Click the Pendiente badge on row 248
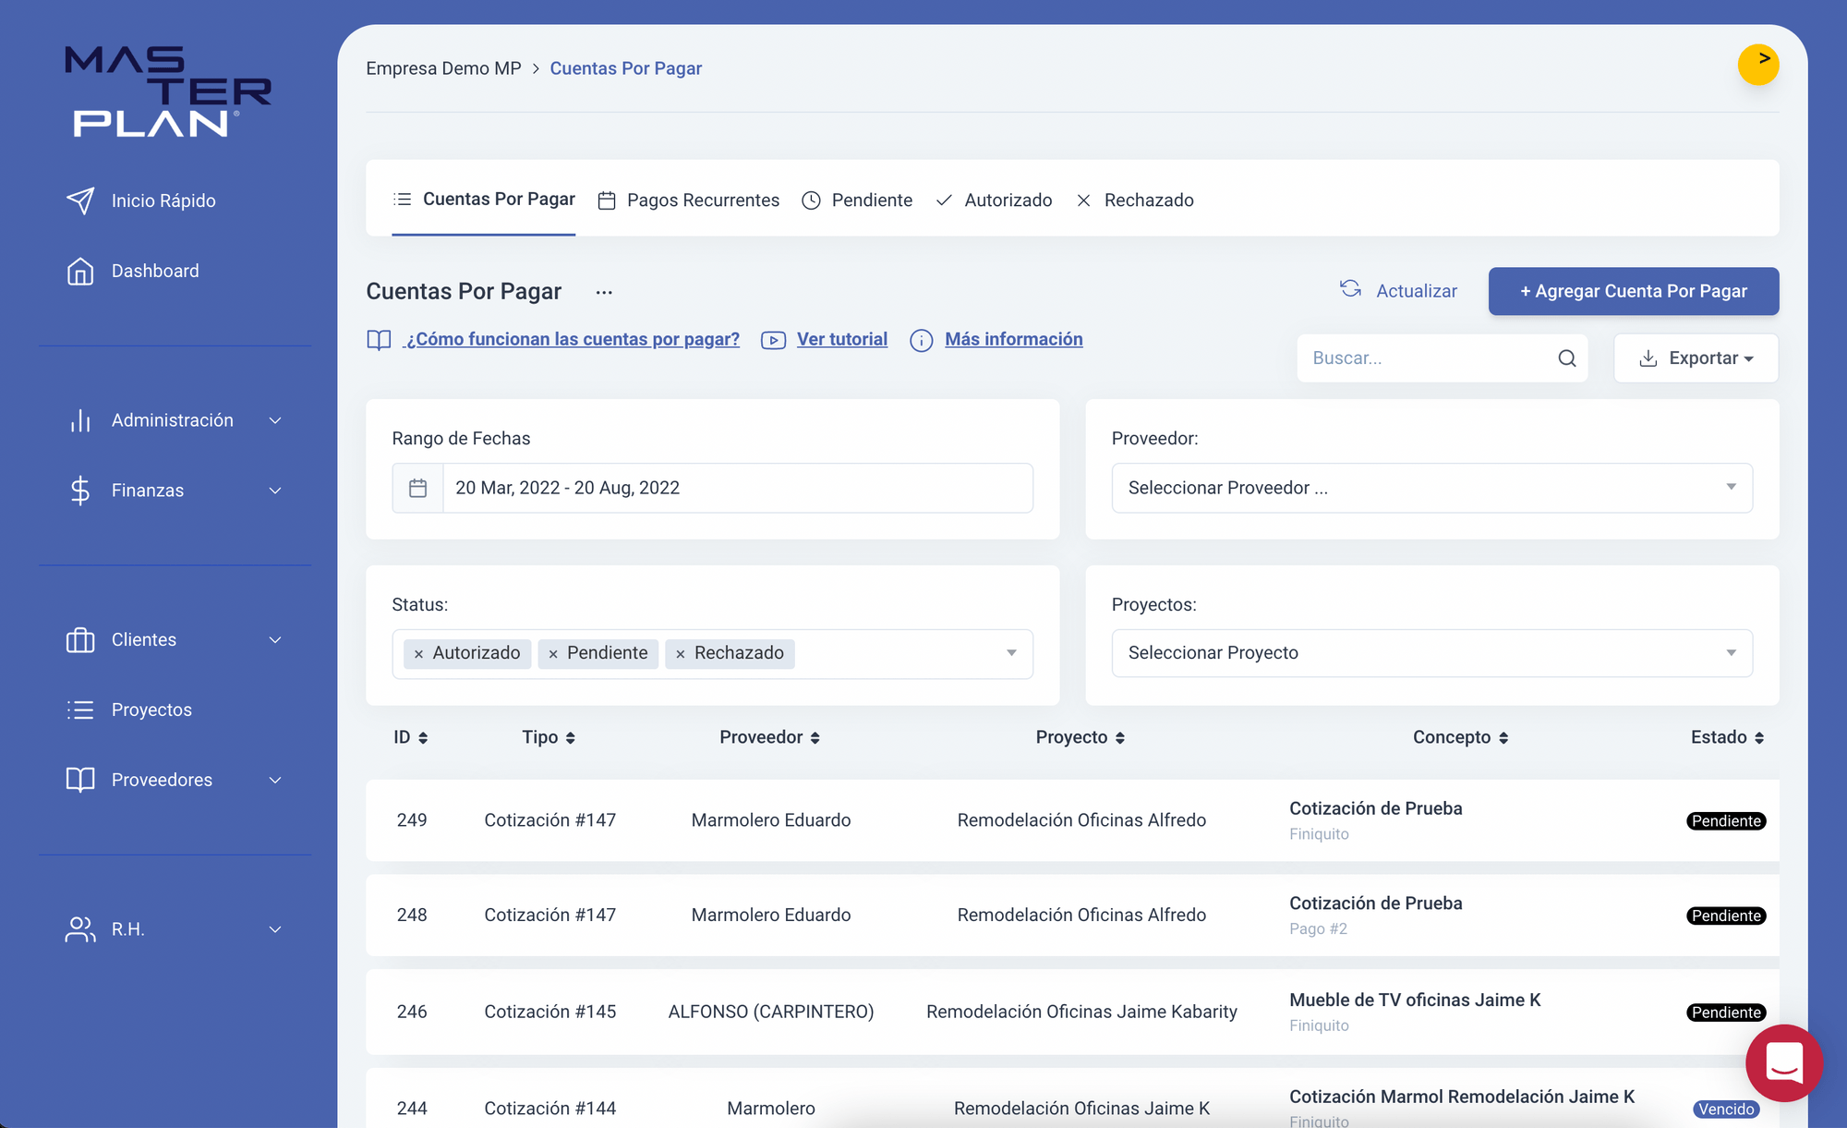This screenshot has height=1128, width=1847. click(1726, 916)
